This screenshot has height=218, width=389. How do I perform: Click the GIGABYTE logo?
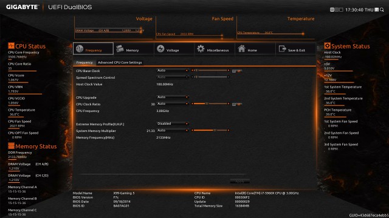[x=22, y=7]
